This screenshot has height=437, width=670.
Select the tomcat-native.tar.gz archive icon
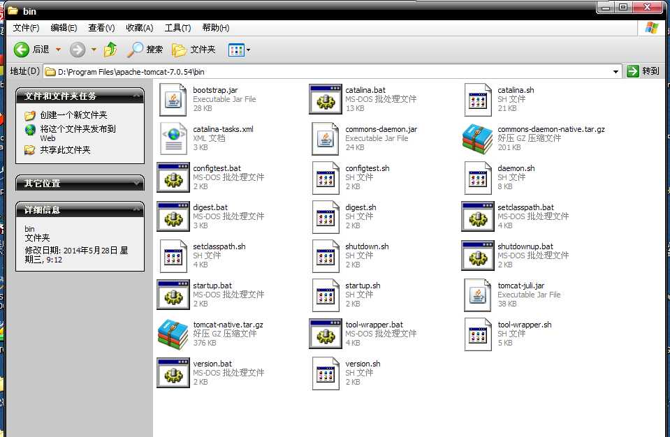[x=173, y=334]
